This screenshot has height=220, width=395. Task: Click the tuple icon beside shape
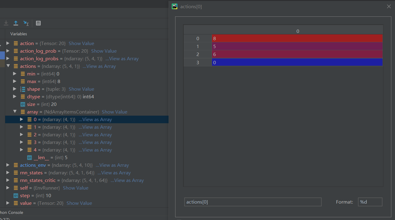click(x=23, y=89)
